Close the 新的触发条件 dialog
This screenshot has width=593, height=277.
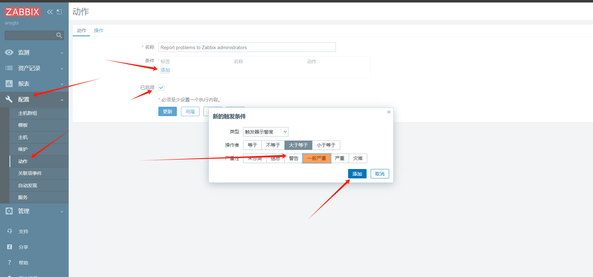click(389, 112)
